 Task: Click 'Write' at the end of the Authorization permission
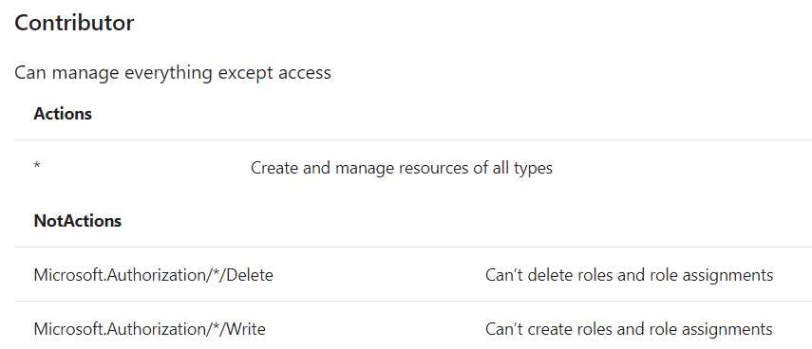[x=246, y=329]
